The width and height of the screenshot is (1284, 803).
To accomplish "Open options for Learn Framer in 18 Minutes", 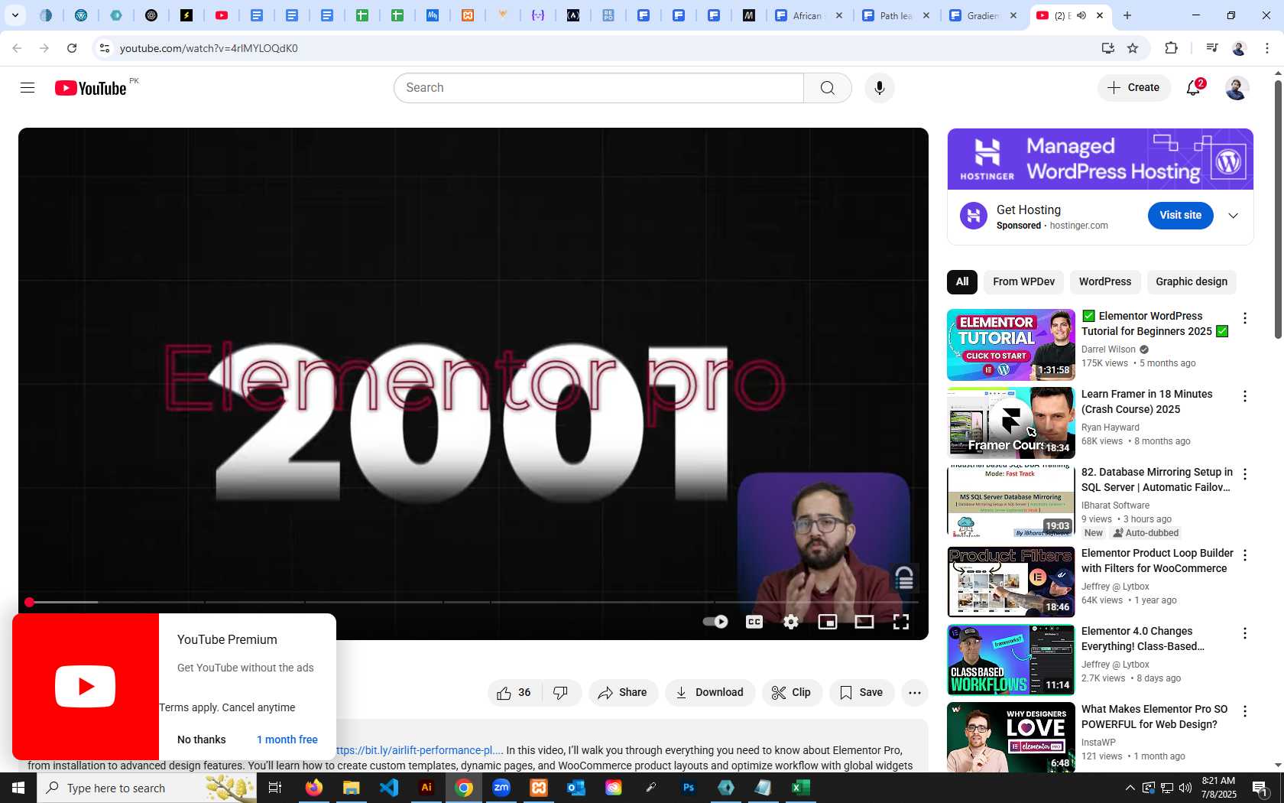I will click(x=1245, y=396).
